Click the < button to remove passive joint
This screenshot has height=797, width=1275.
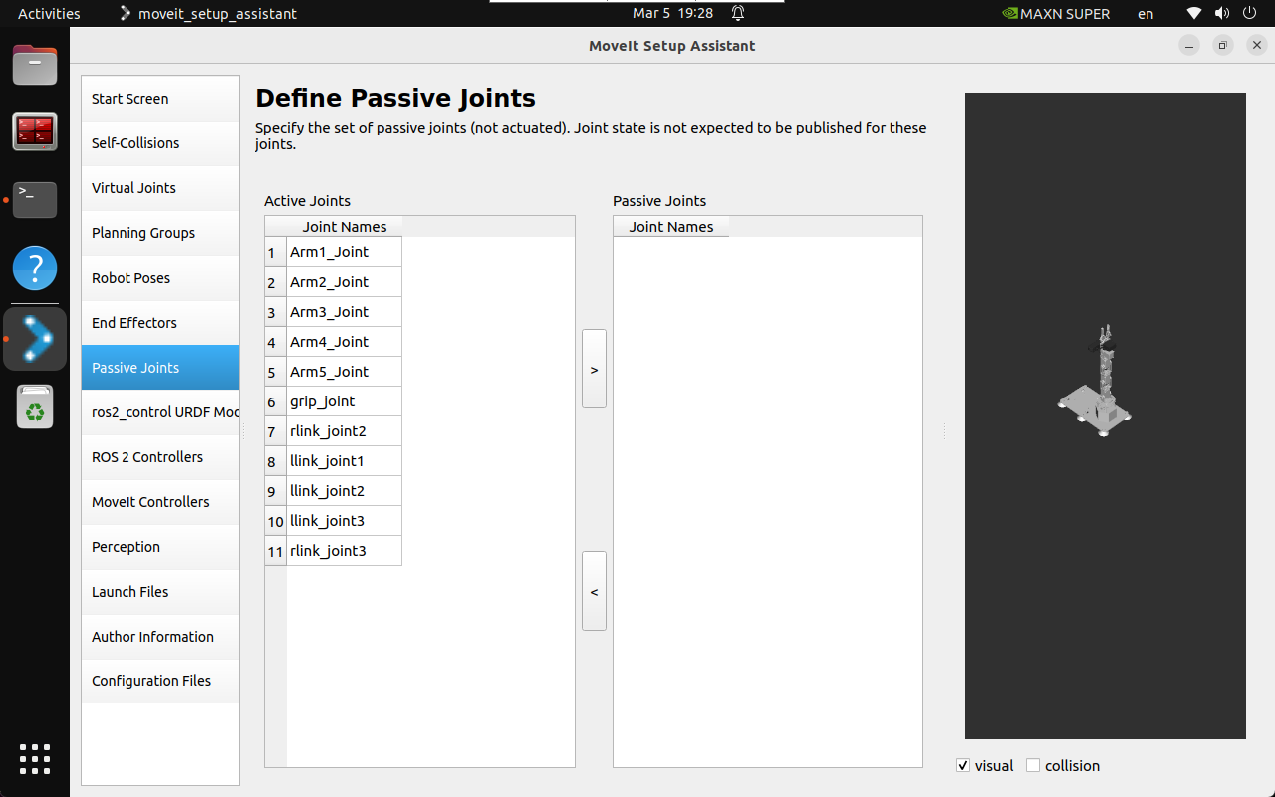(x=594, y=591)
